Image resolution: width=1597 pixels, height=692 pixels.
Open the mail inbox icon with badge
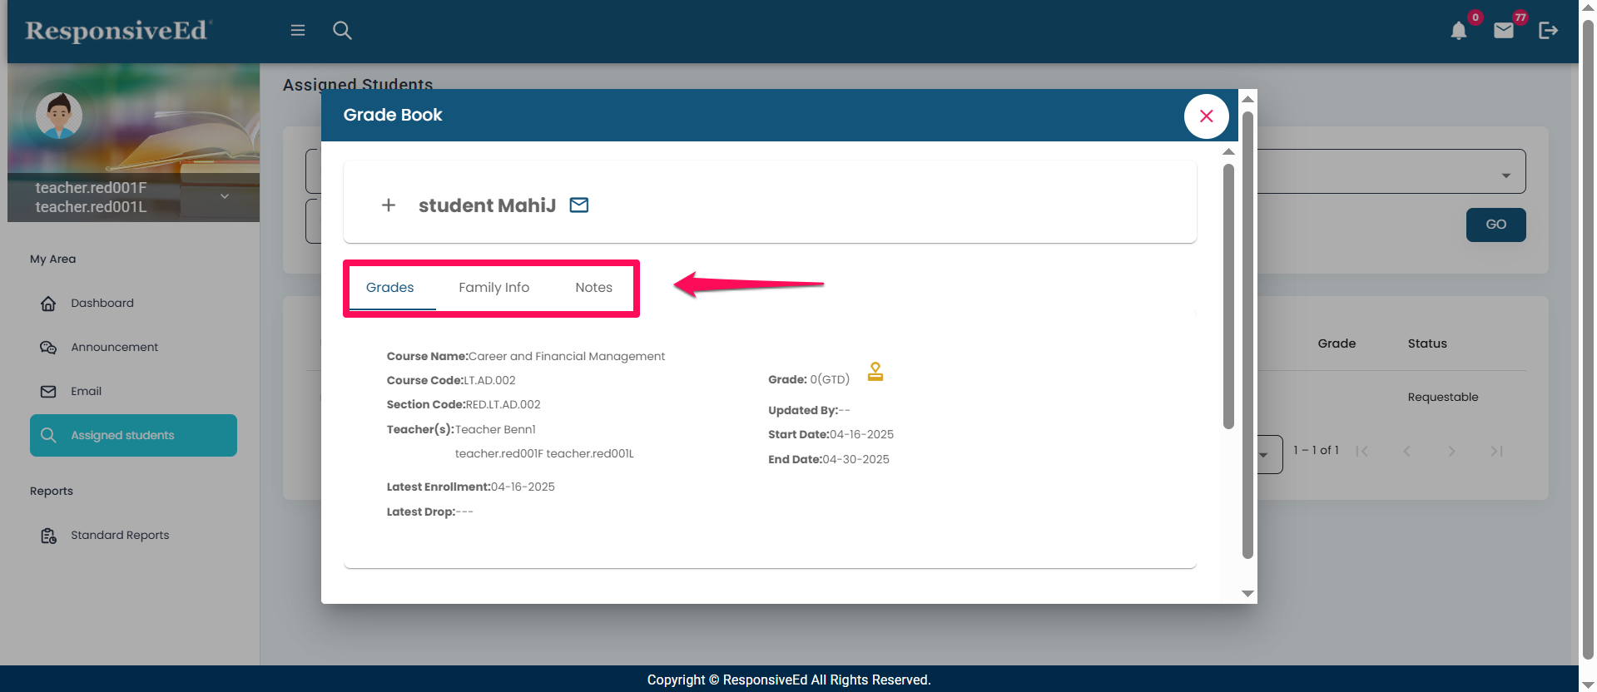click(x=1503, y=31)
